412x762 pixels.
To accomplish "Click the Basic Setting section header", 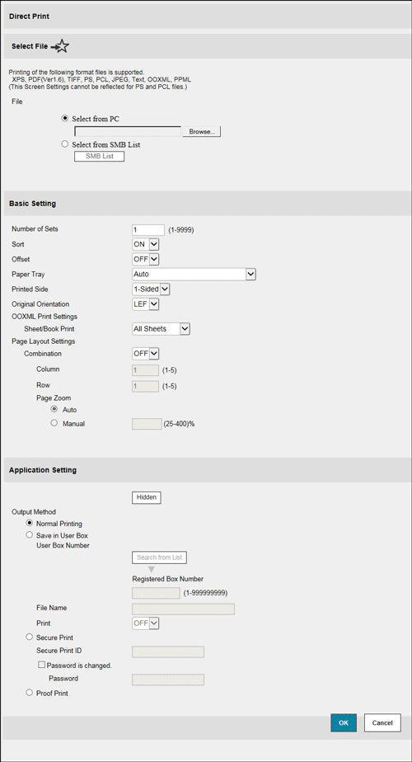I will pyautogui.click(x=206, y=204).
